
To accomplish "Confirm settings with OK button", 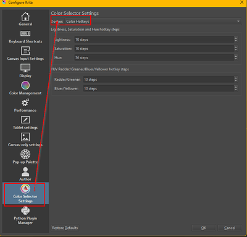I will pos(204,228).
